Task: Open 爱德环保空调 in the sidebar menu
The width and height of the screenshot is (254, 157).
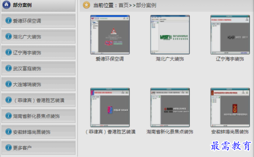Action: pos(38,21)
